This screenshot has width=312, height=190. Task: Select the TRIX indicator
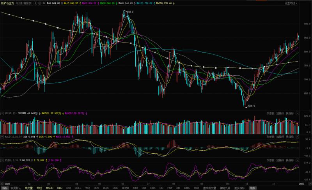pyautogui.click(x=196, y=188)
